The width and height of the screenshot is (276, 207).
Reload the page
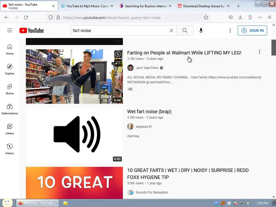point(26,18)
